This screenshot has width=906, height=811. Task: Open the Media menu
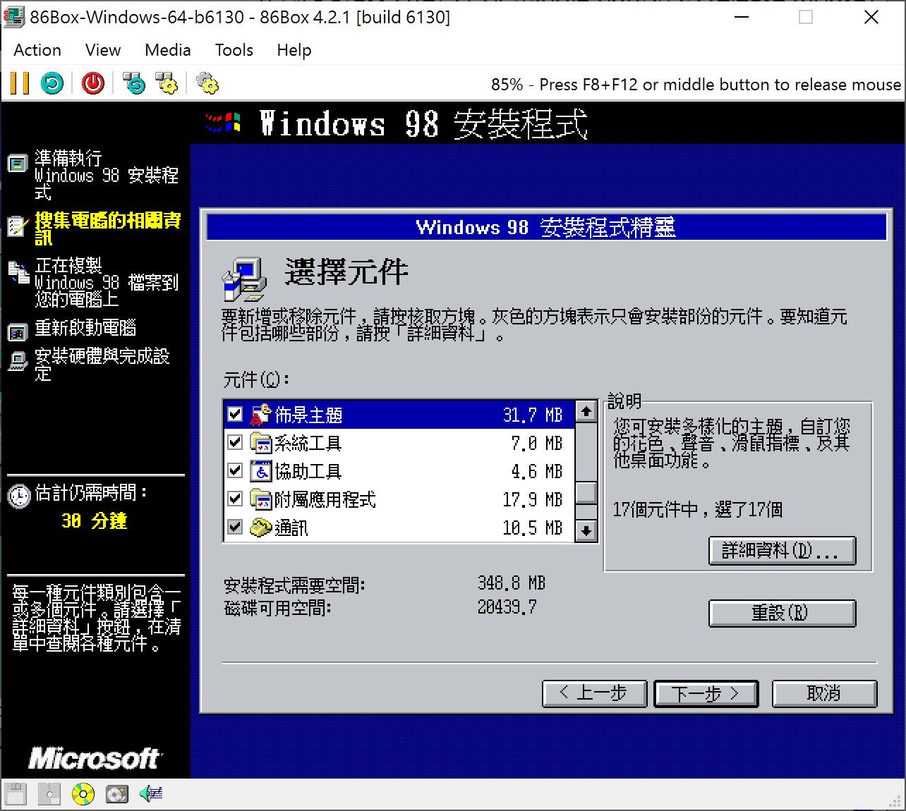point(168,50)
